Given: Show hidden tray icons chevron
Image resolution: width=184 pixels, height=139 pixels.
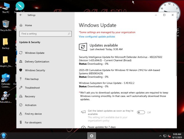Looking at the screenshot, I should pyautogui.click(x=160, y=136).
